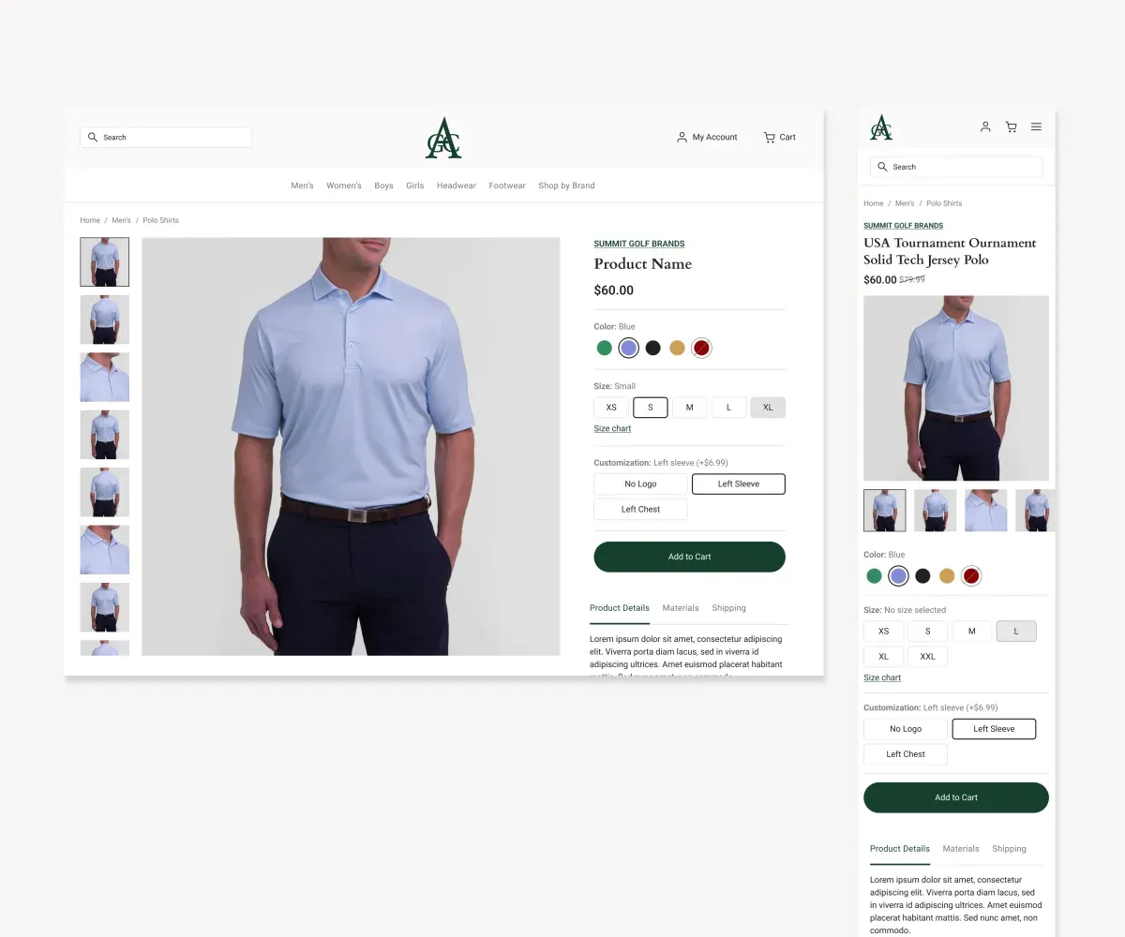This screenshot has height=937, width=1125.
Task: Open the account person icon in mobile header
Action: tap(985, 126)
